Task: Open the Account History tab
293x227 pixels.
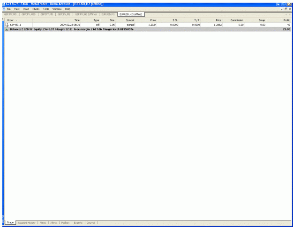Action: point(27,223)
